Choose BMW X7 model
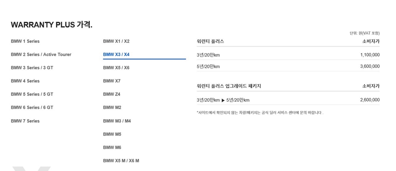This screenshot has height=171, width=396. 112,81
